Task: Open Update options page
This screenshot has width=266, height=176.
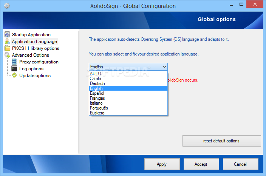Action: (35, 75)
